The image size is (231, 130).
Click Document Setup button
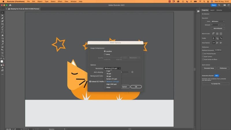[209, 68]
